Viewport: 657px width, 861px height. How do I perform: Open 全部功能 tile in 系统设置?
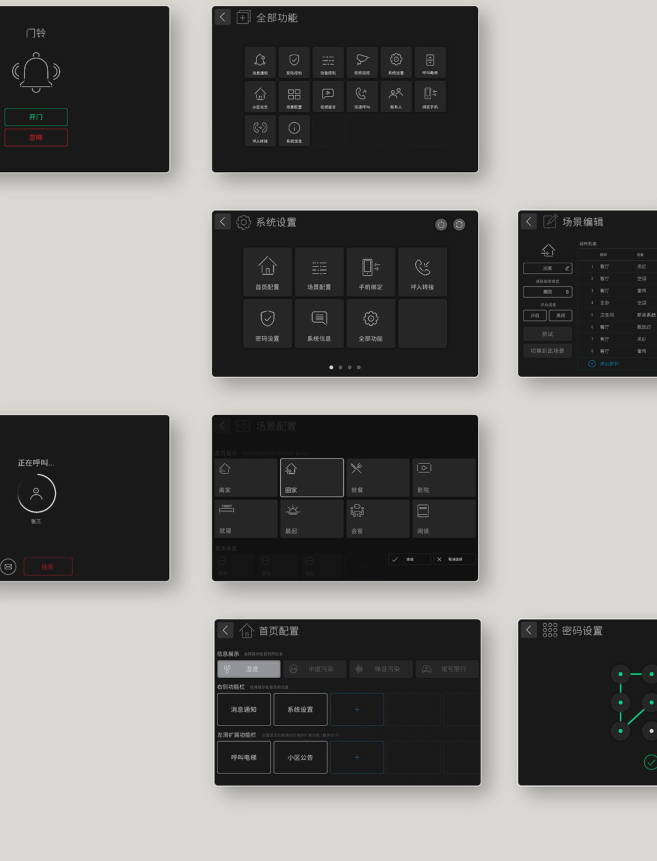coord(371,324)
